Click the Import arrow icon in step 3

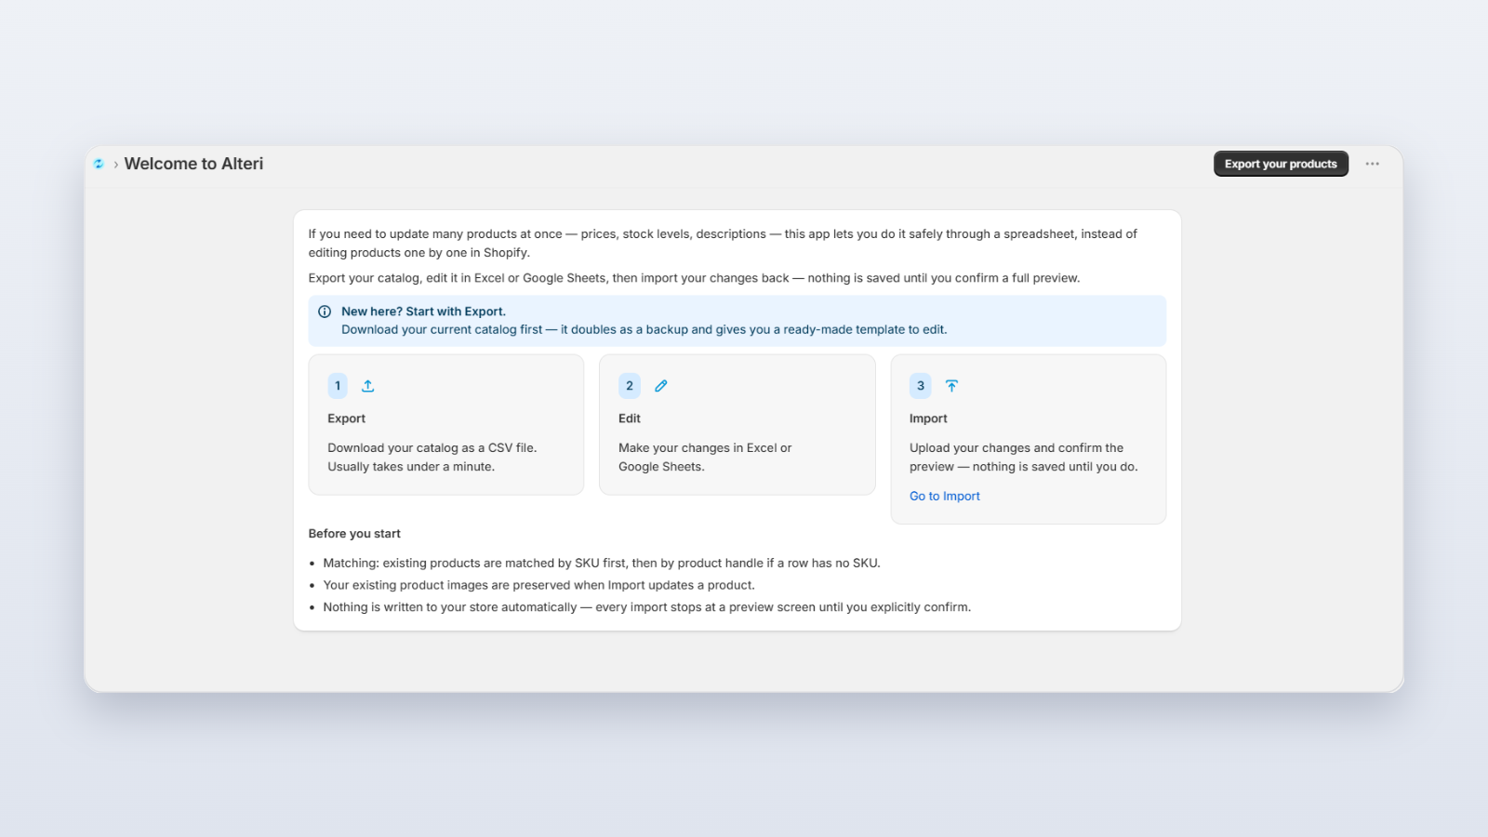click(951, 386)
